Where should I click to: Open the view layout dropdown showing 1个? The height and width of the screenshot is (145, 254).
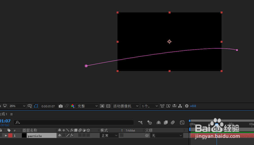[x=150, y=106]
